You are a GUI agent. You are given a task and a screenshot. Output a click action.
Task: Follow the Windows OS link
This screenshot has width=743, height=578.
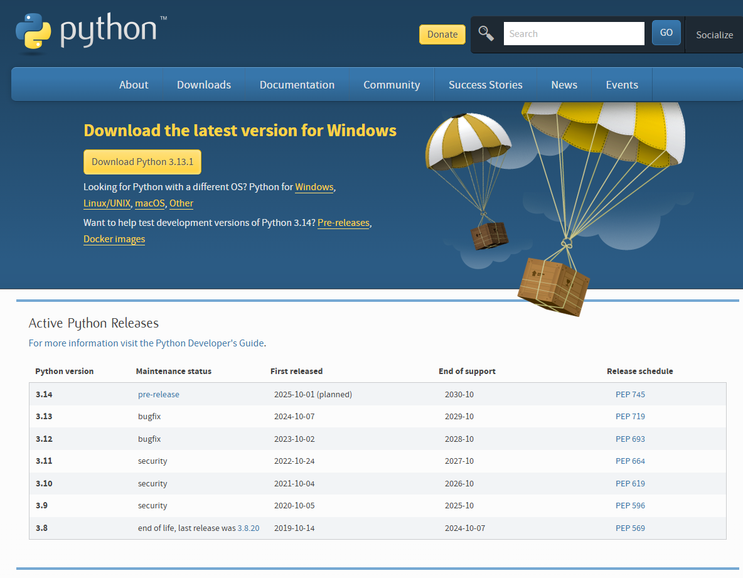(x=314, y=187)
